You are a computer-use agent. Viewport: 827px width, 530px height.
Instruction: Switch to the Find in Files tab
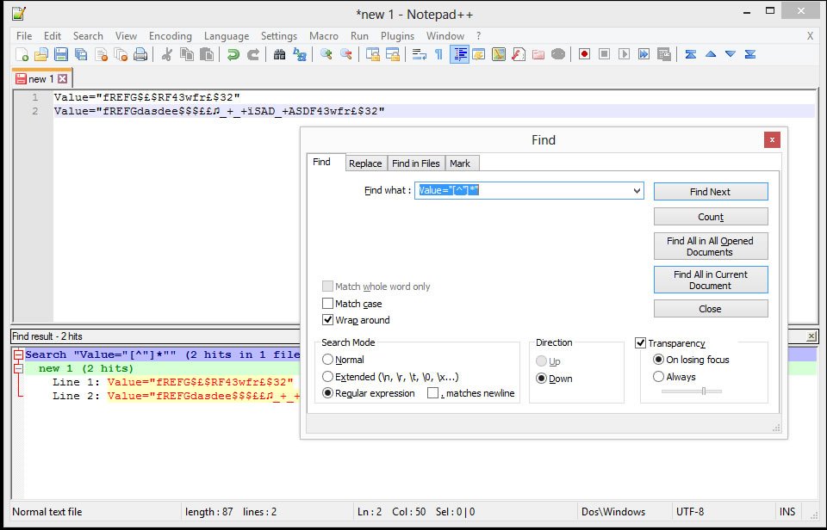coord(415,163)
